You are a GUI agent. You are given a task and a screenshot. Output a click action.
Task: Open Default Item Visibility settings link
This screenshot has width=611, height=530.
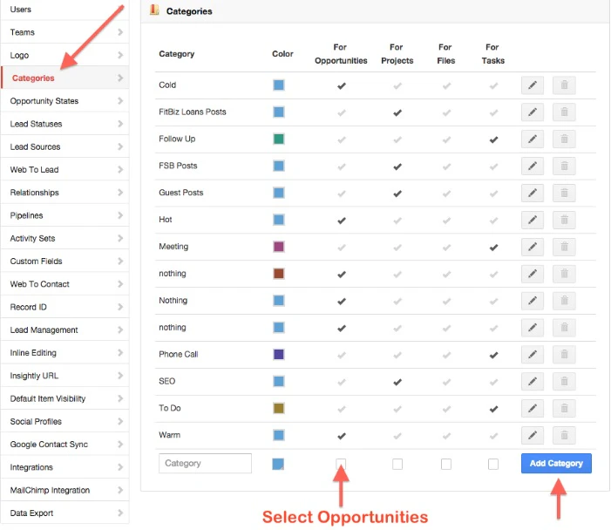[64, 398]
